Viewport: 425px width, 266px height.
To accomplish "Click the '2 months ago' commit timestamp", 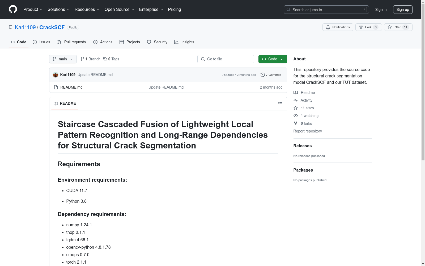I will pyautogui.click(x=246, y=75).
